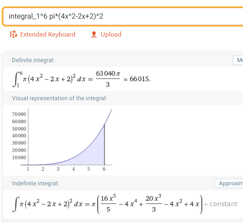The height and width of the screenshot is (223, 243).
Task: Open the Extended Keyboard via its math symbols icon
Action: [13, 34]
